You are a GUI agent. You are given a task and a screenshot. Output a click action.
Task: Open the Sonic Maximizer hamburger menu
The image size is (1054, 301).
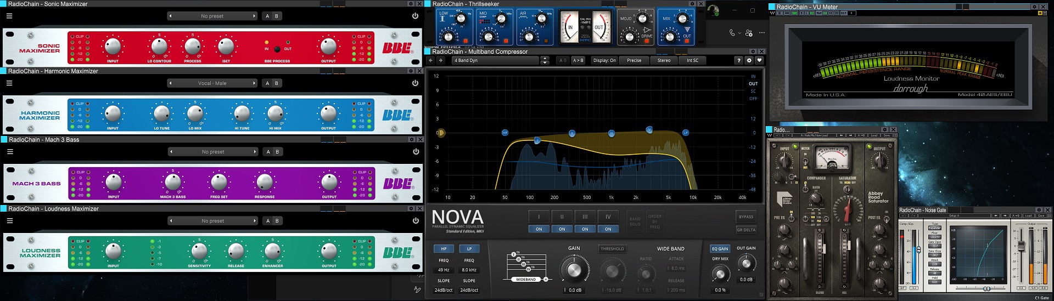(9, 16)
